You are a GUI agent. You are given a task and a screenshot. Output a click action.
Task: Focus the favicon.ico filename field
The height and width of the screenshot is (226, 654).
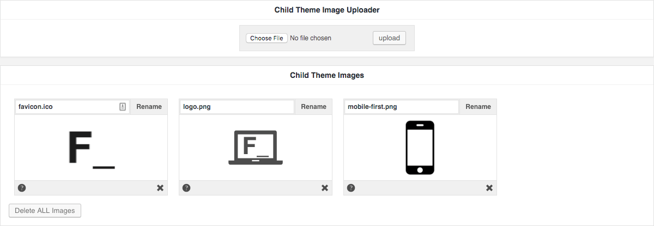click(x=72, y=107)
